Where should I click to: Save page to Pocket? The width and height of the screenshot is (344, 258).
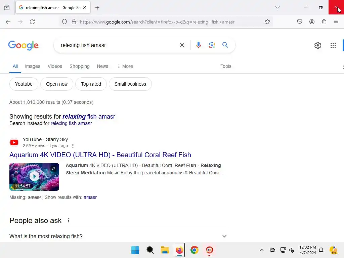click(x=299, y=22)
